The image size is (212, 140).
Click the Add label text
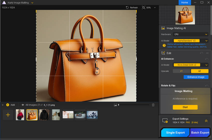click(13, 105)
